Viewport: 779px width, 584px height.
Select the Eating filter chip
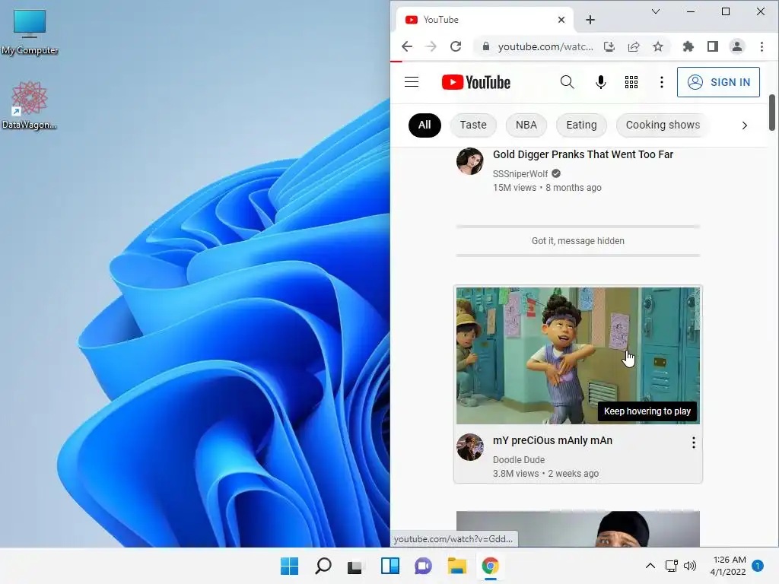point(581,125)
